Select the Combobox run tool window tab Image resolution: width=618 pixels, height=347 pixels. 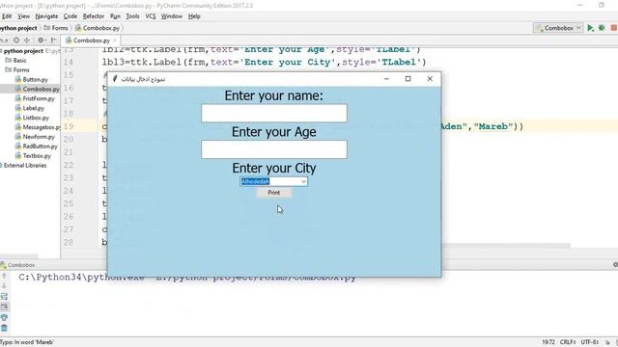click(18, 265)
